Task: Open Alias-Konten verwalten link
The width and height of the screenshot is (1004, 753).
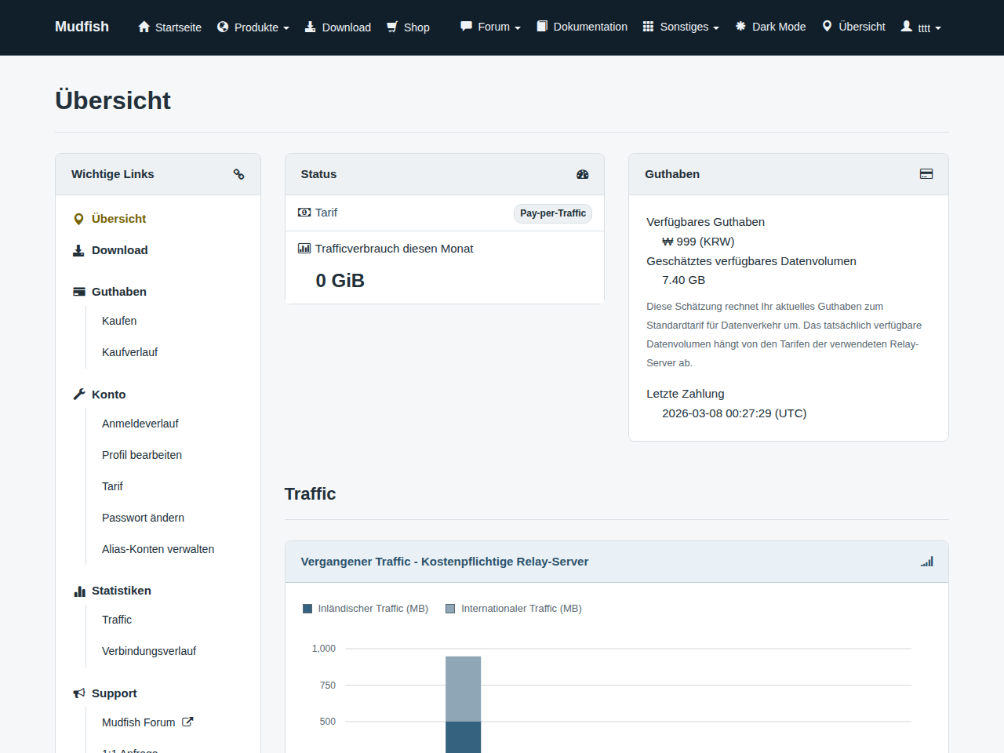Action: tap(158, 549)
